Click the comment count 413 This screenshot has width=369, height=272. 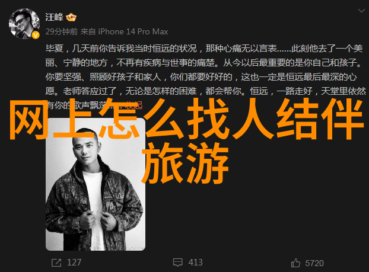[x=196, y=263]
